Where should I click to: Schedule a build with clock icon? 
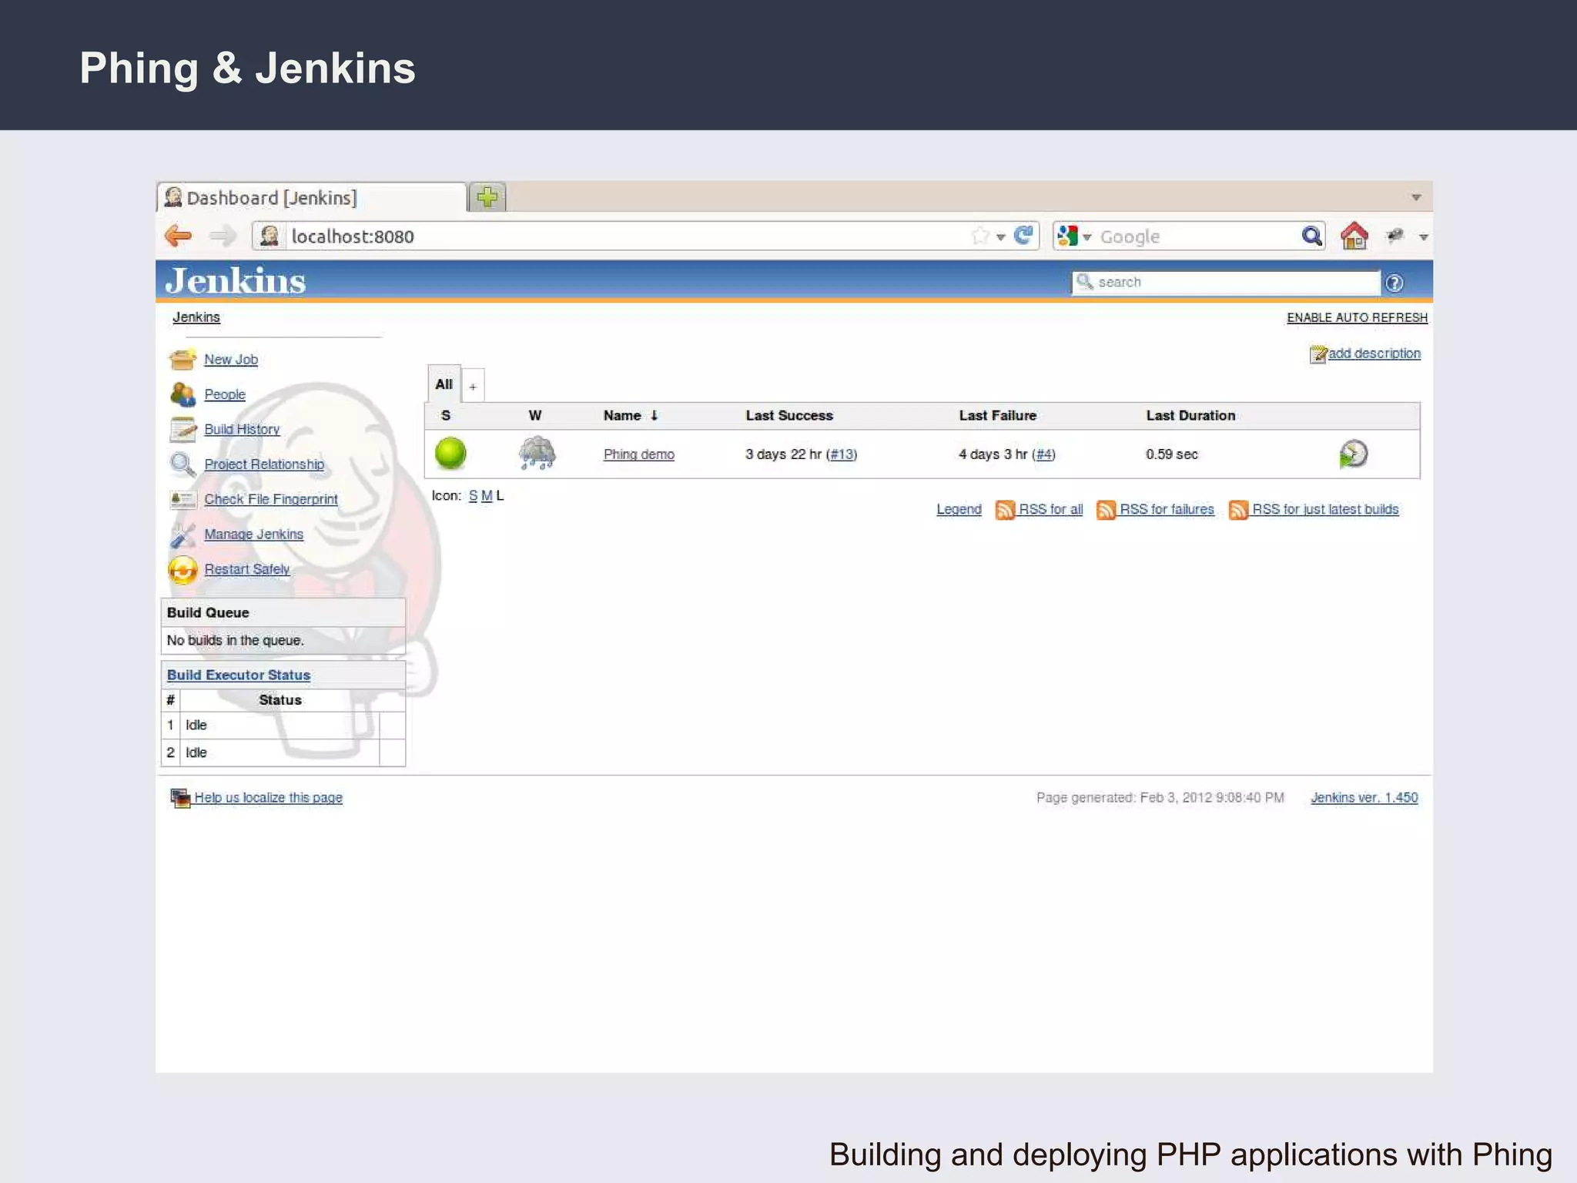click(1353, 454)
